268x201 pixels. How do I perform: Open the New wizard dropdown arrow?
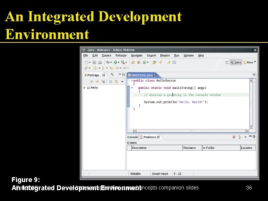coord(90,63)
